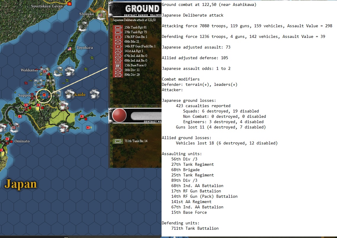337x238 pixels.
Task: Click 'Japanese assault odds: 1 to 2'
Action: point(196,68)
